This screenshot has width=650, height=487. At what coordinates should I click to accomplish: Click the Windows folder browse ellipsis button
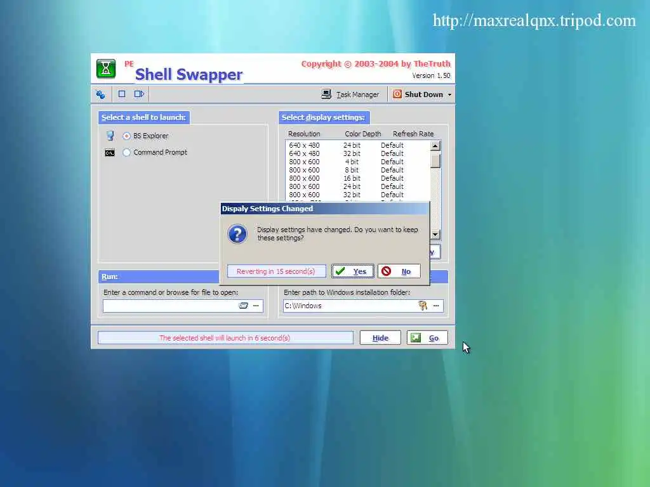click(436, 306)
